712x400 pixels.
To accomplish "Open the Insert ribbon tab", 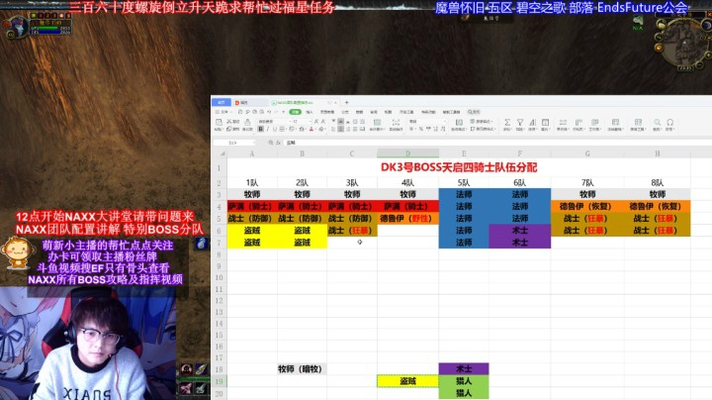I will coord(310,112).
